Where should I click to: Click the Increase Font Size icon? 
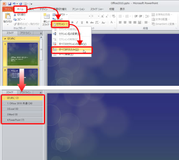pyautogui.click(x=102, y=16)
